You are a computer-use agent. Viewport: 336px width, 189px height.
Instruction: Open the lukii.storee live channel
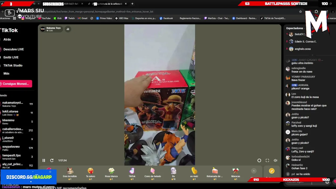click(x=17, y=113)
